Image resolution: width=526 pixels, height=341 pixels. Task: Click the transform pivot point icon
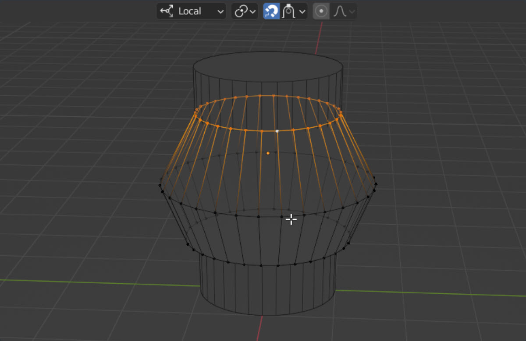pos(241,11)
